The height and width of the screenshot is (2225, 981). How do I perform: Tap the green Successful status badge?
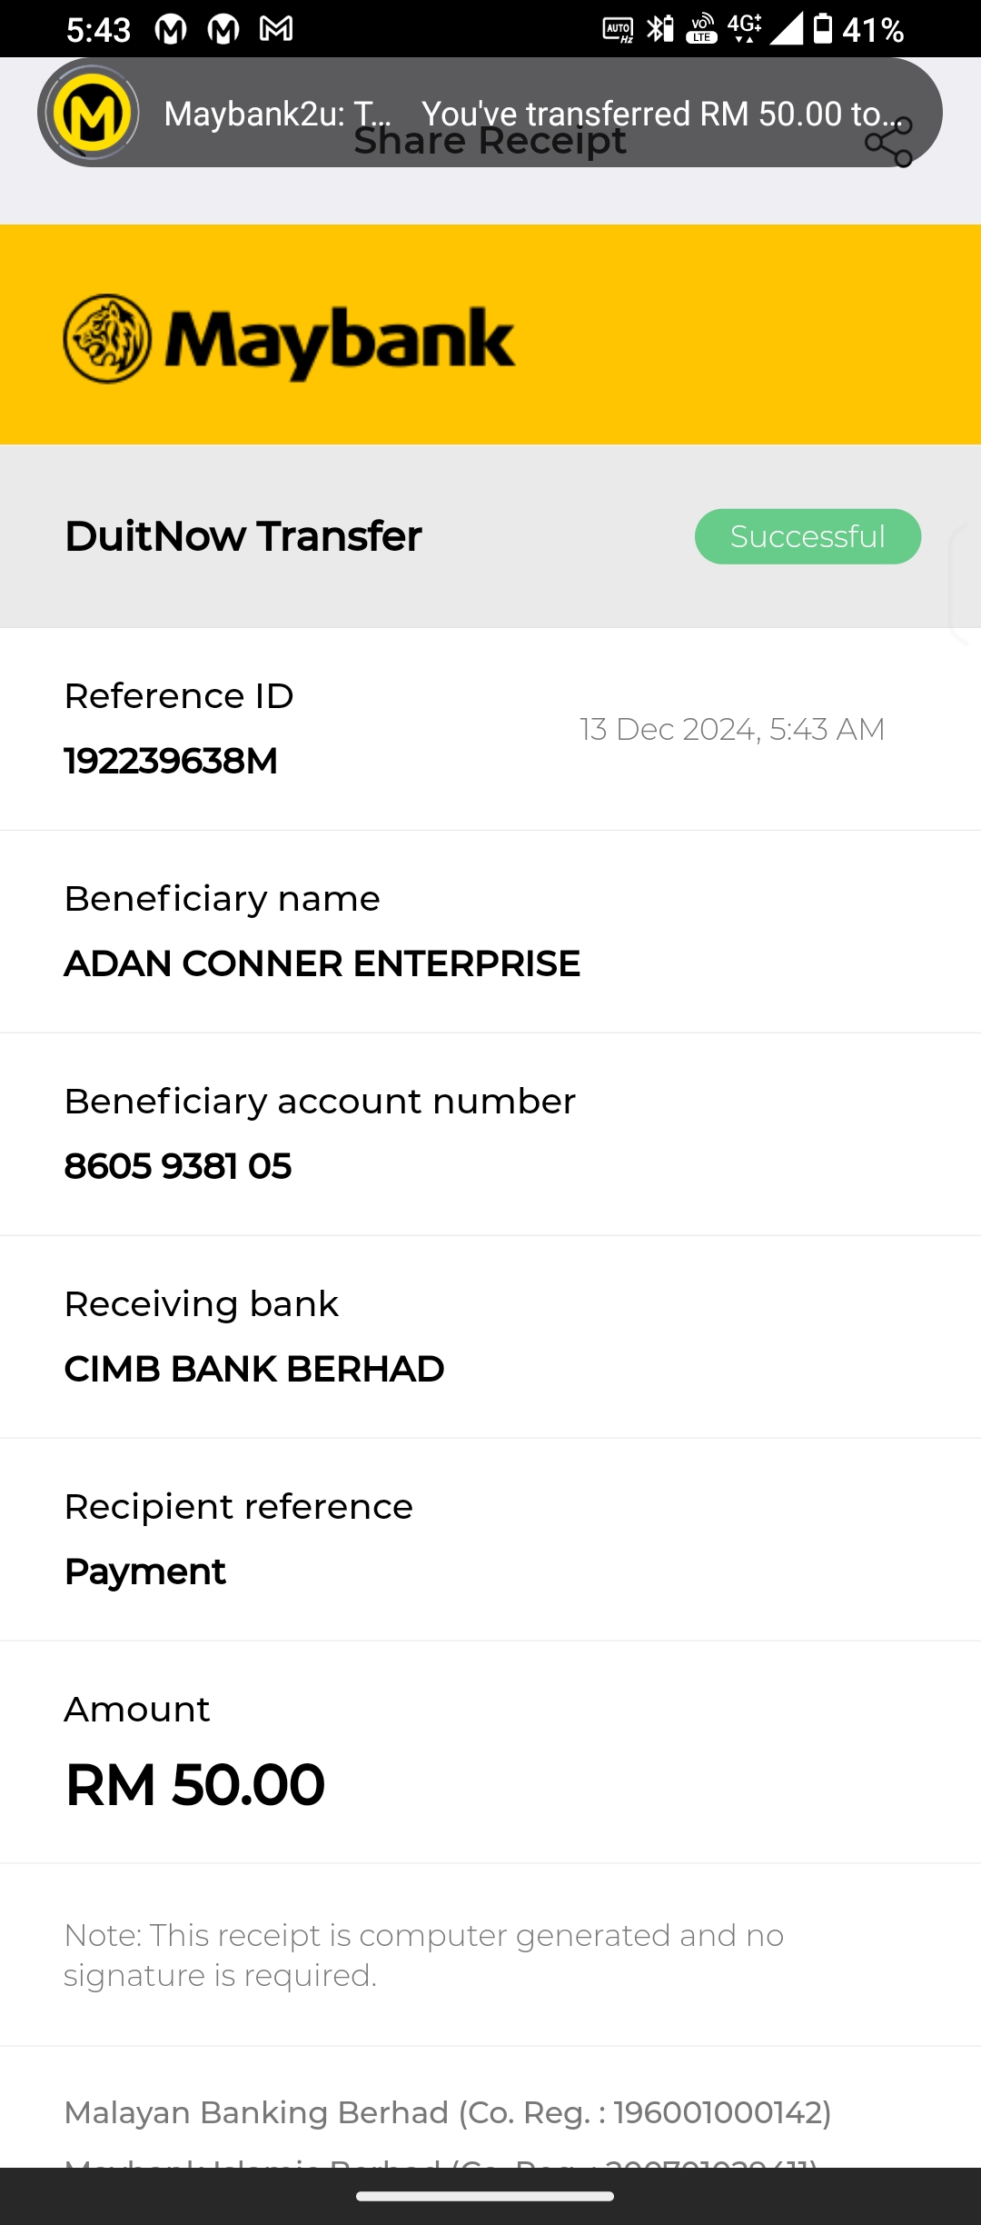click(x=808, y=536)
